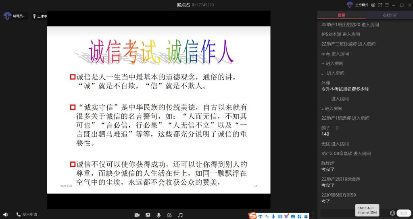This screenshot has width=413, height=219.
Task: Click the pop-out window icon in title bar
Action: pyautogui.click(x=380, y=5)
